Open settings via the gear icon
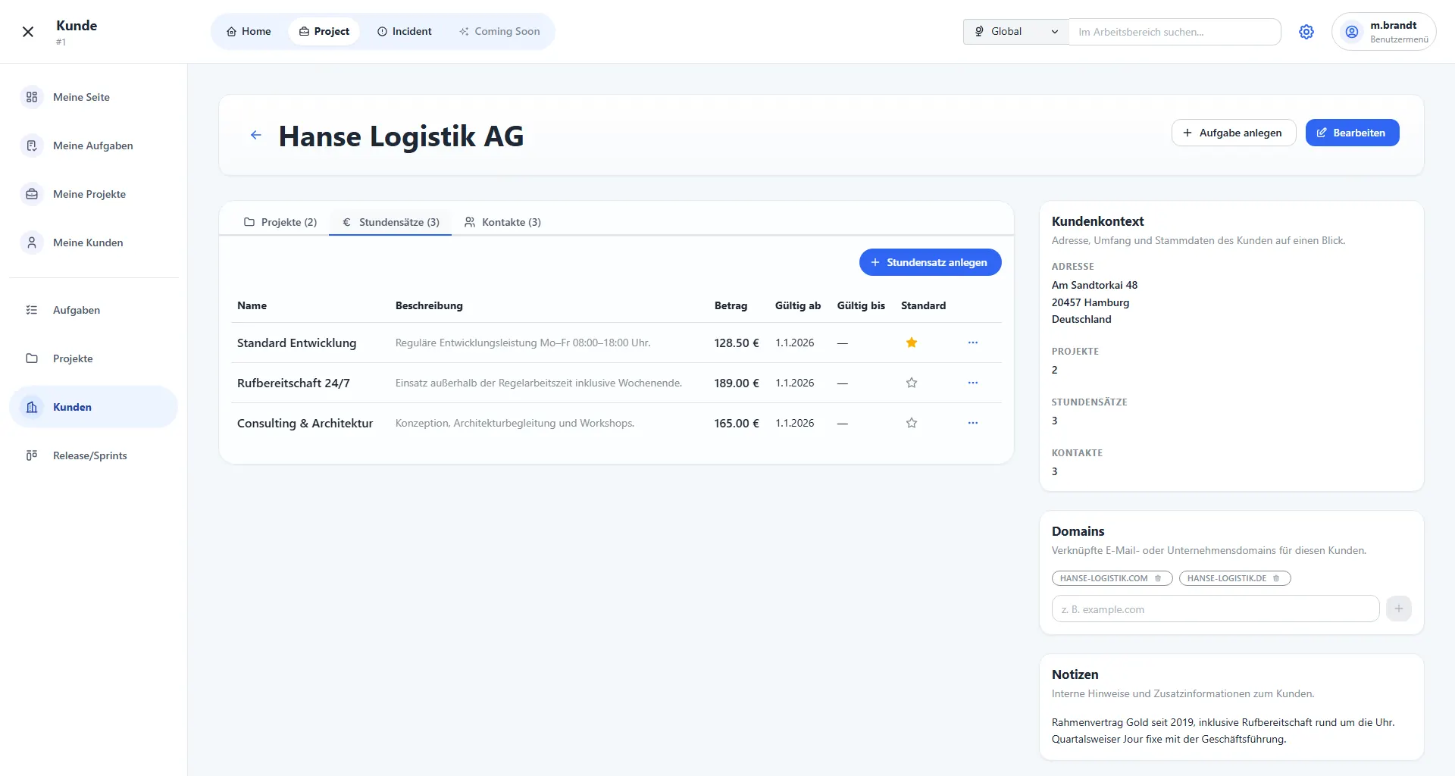1455x776 pixels. (x=1306, y=32)
